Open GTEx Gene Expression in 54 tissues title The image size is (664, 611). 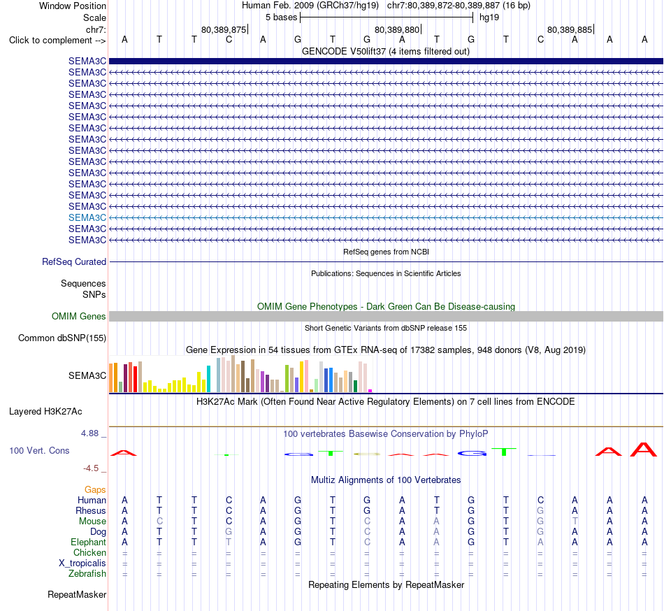click(x=386, y=350)
